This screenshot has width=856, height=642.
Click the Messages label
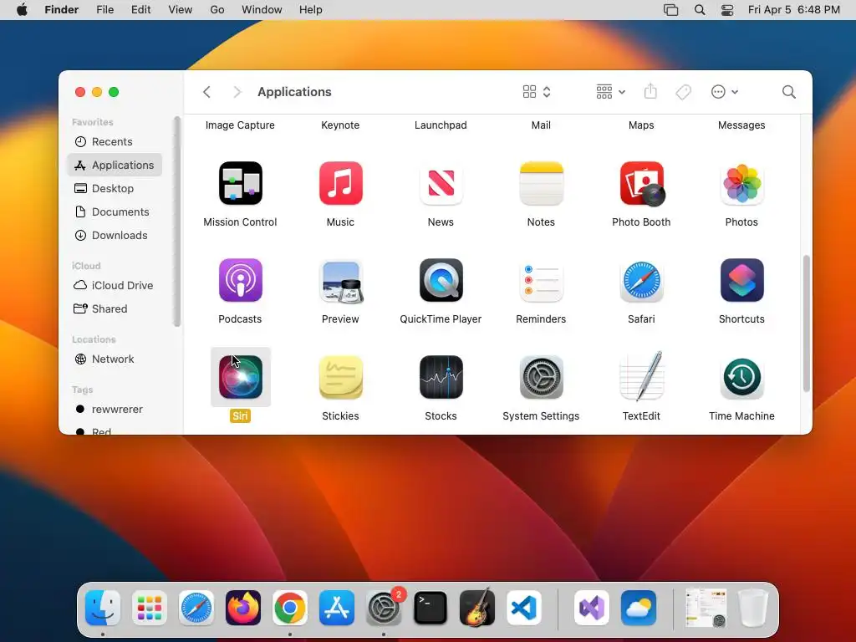[x=742, y=125]
